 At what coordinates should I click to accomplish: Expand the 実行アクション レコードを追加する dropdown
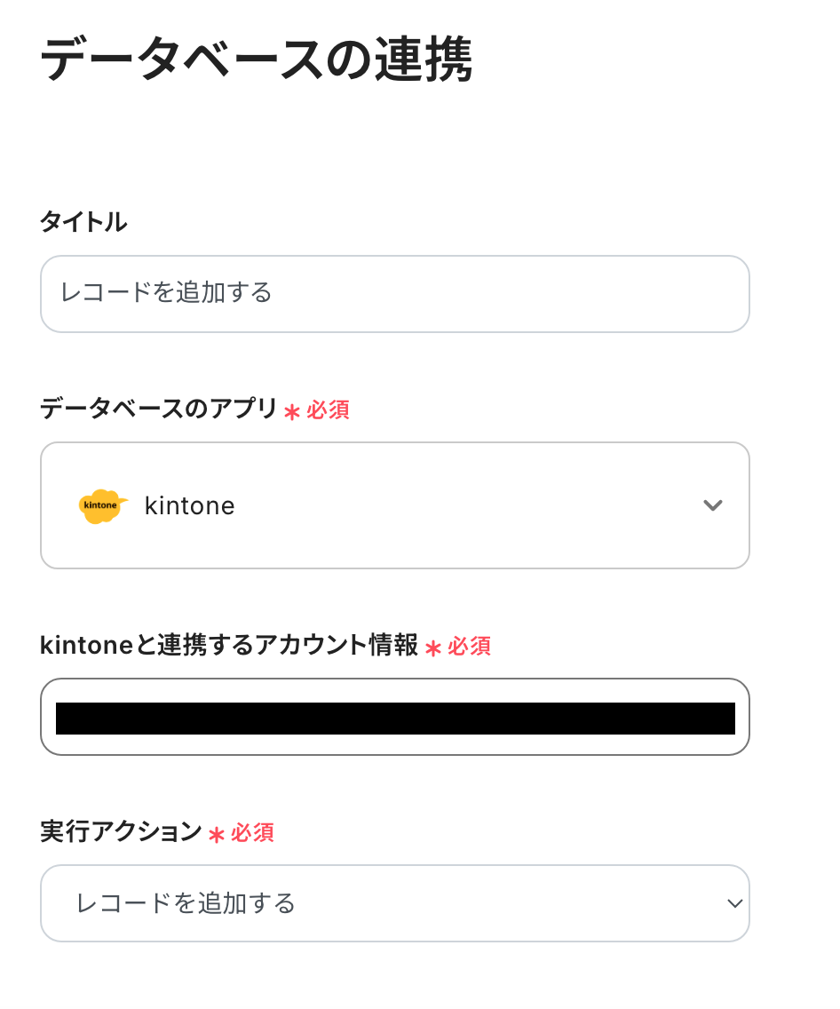click(394, 903)
